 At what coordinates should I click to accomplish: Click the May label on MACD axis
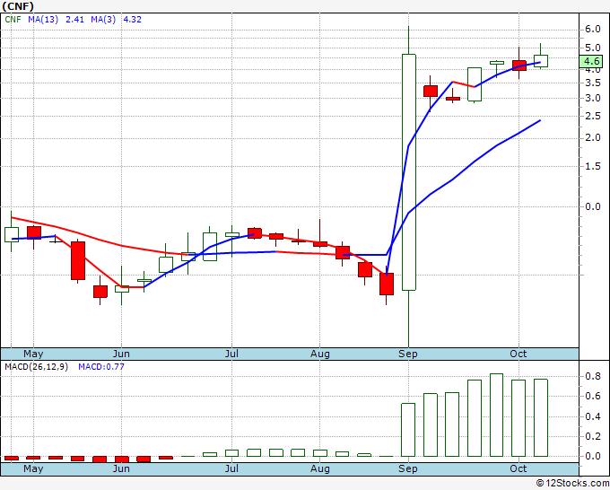click(x=33, y=468)
